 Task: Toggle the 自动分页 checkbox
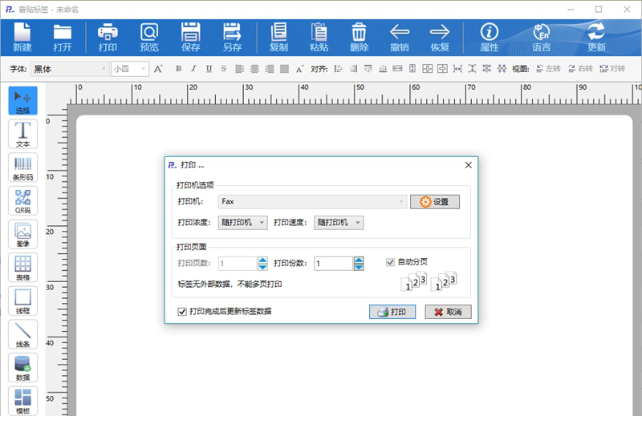pos(391,262)
